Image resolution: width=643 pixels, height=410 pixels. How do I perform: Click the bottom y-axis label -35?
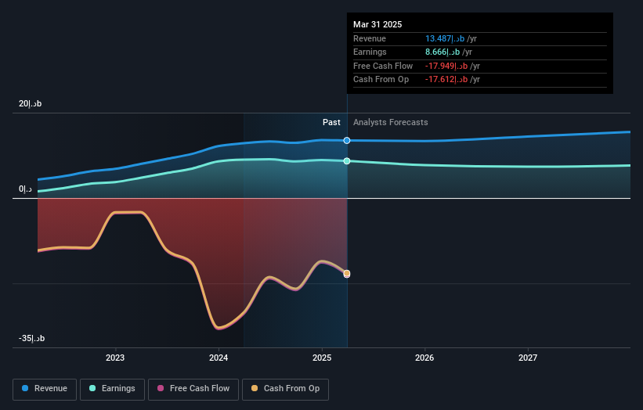point(31,338)
